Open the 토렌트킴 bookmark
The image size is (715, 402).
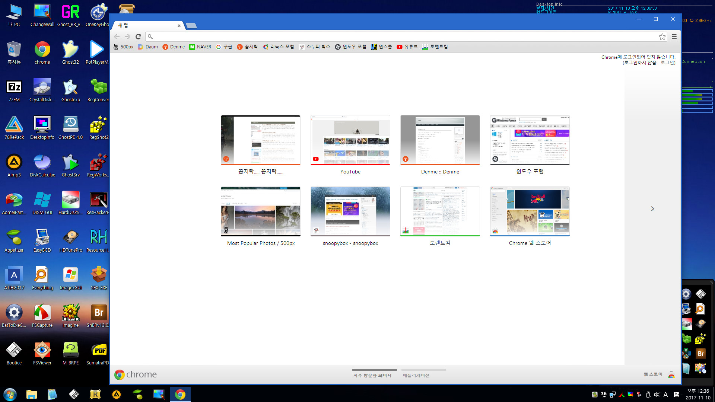click(x=435, y=47)
